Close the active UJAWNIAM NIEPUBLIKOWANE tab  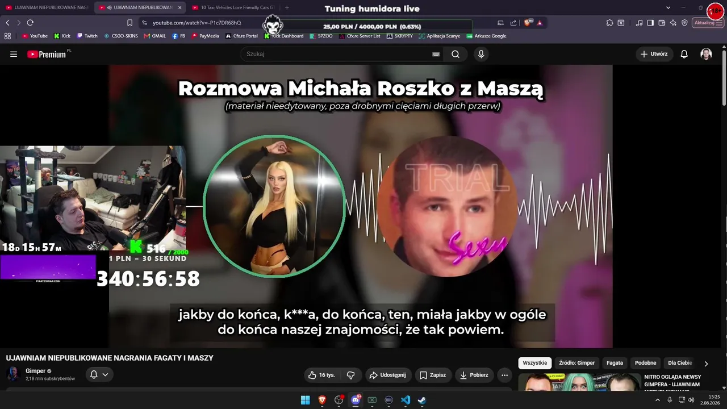[x=180, y=7]
